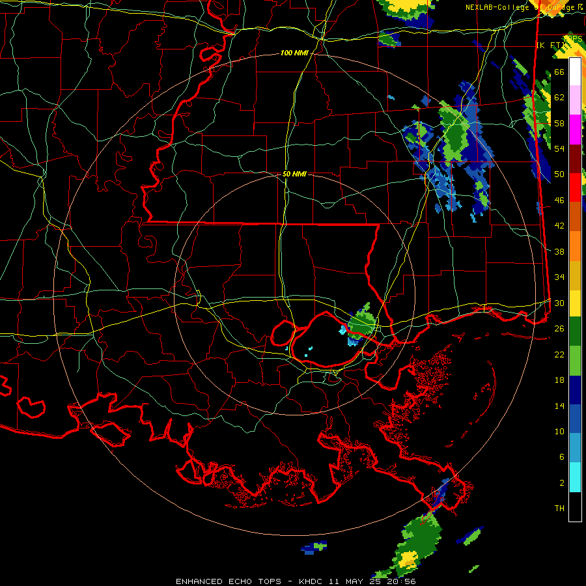Click the '42' scale value label
Image resolution: width=586 pixels, height=586 pixels.
pyautogui.click(x=559, y=226)
